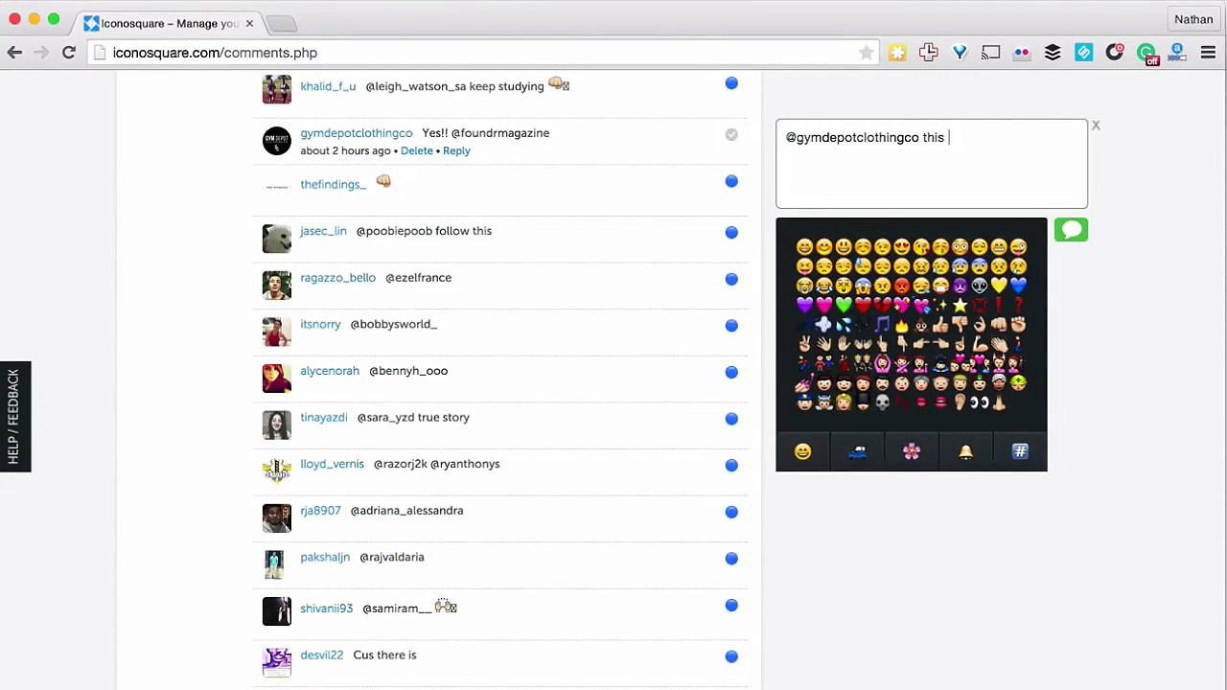The width and height of the screenshot is (1227, 690).
Task: Mark tinayazdi comment as read
Action: pos(731,419)
